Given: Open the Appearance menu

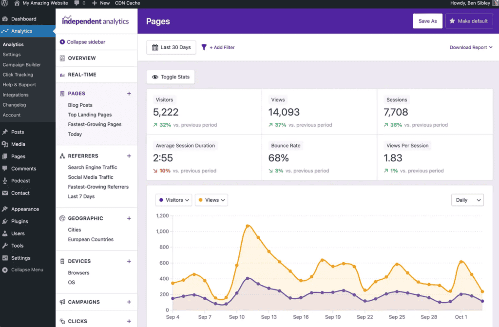Looking at the screenshot, I should tap(24, 209).
